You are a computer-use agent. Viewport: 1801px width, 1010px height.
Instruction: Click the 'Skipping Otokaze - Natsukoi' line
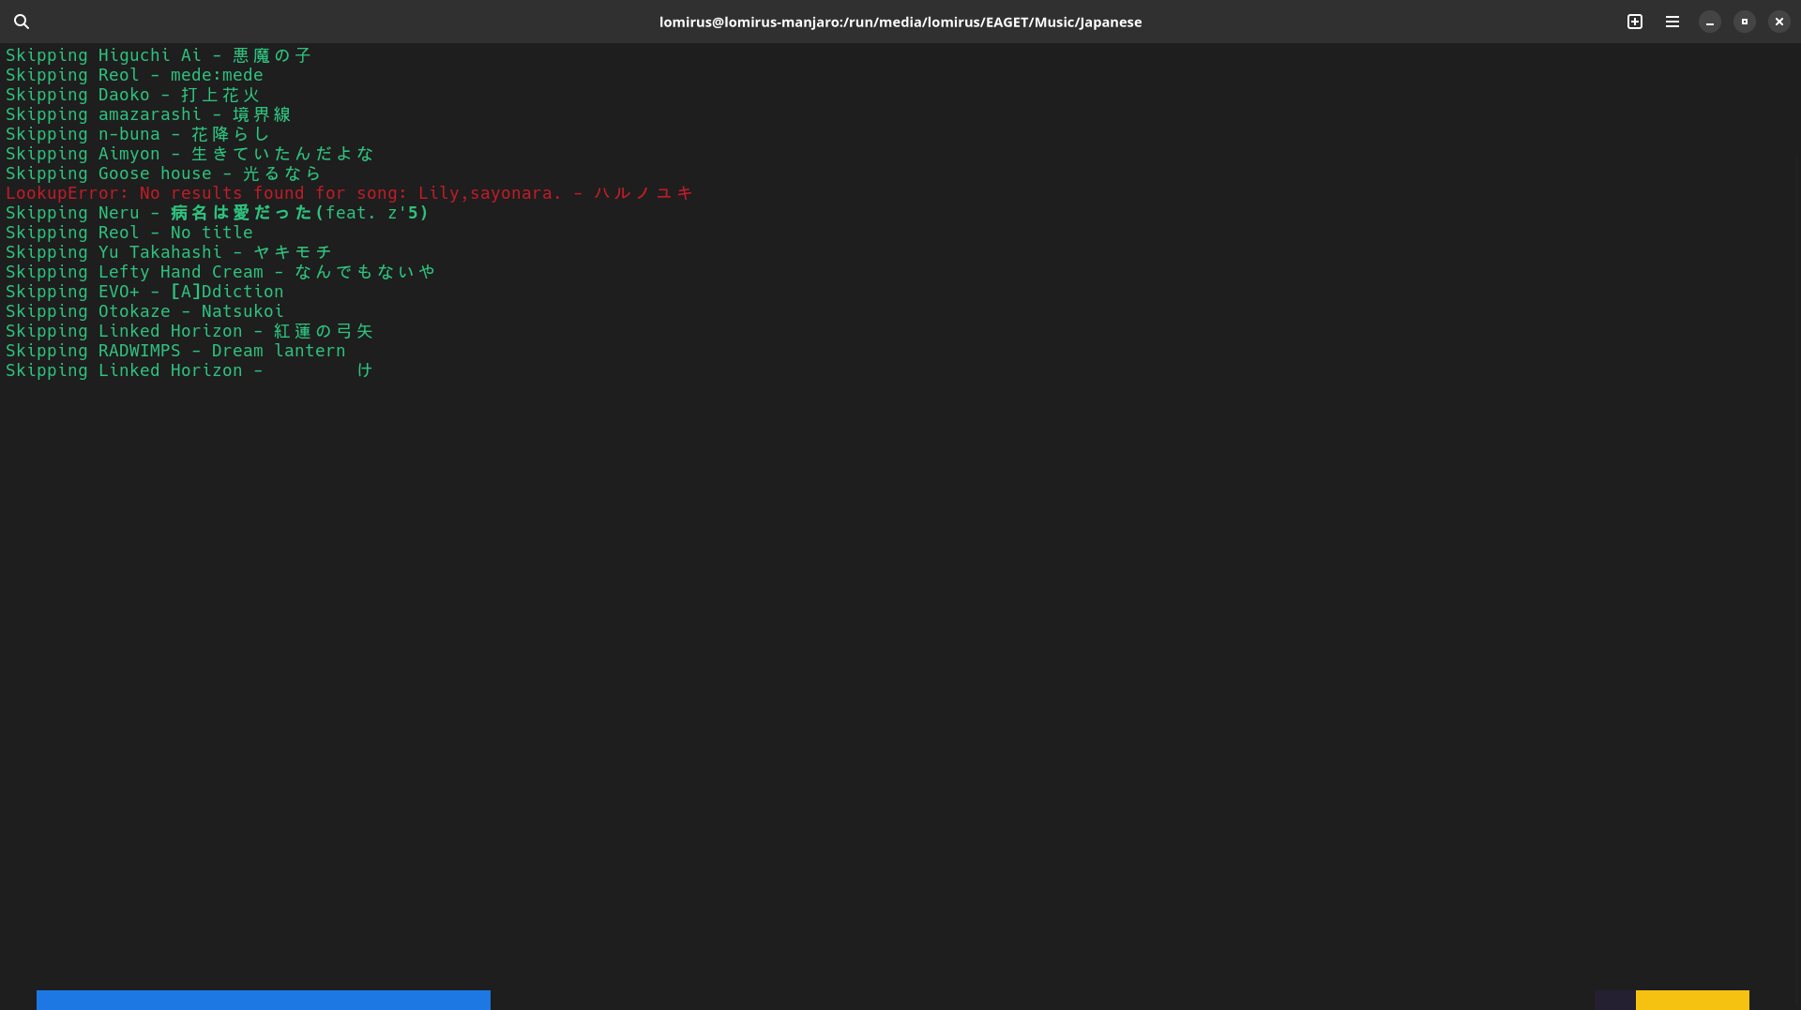[145, 311]
